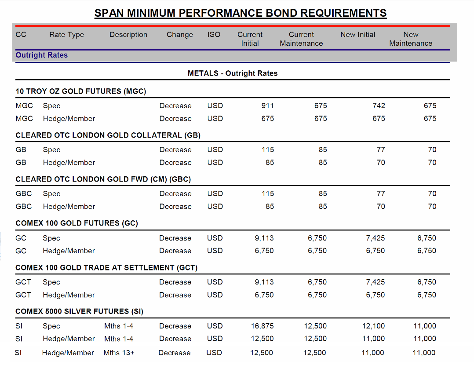Viewport: 474px width, 372px height.
Task: Click the Change column header
Action: pyautogui.click(x=179, y=34)
